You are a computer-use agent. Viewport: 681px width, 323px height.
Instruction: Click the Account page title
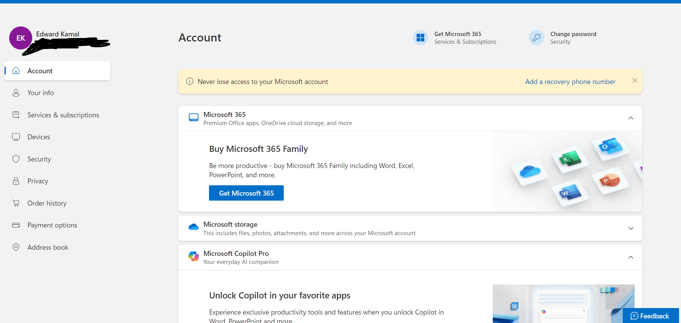[x=200, y=38]
